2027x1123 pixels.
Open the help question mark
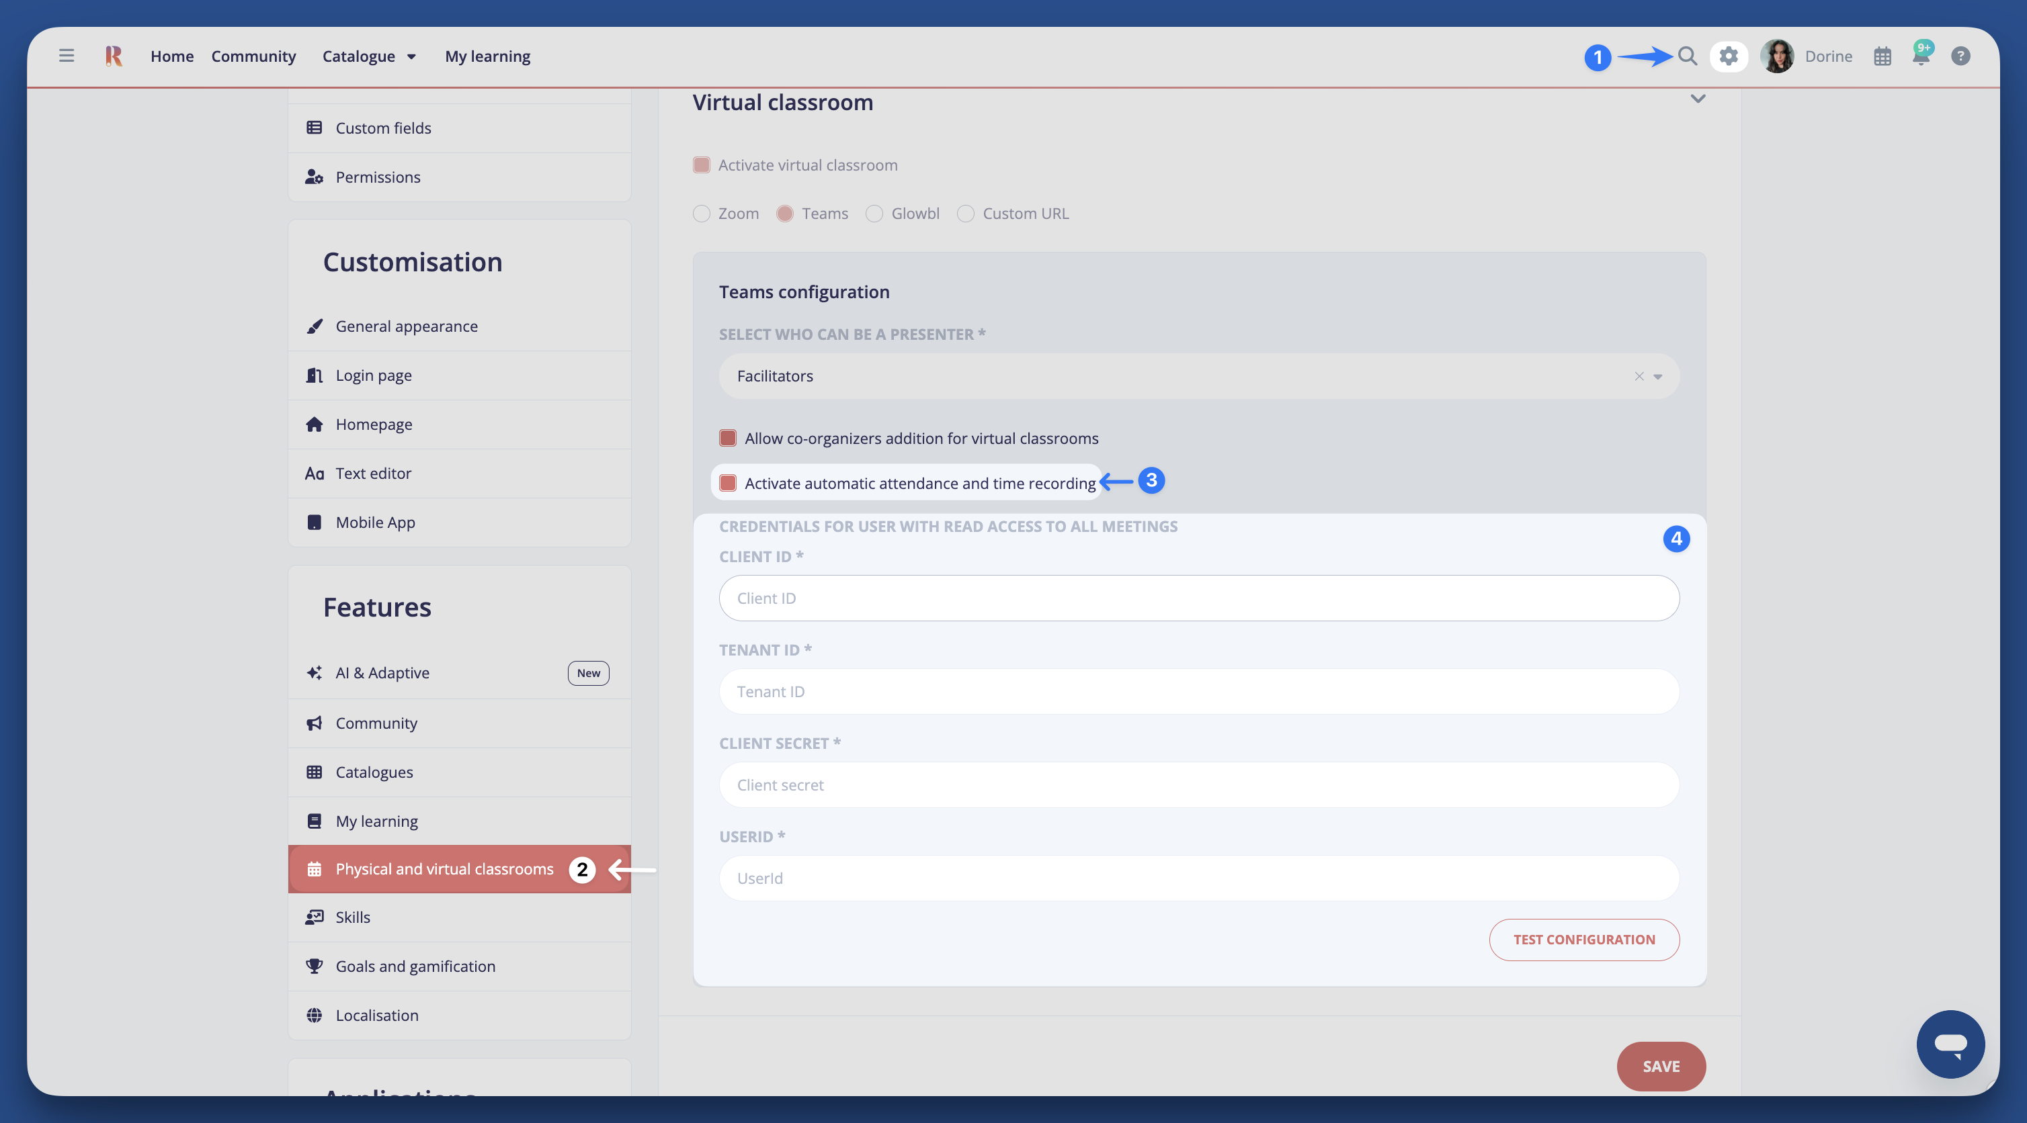coord(1961,56)
